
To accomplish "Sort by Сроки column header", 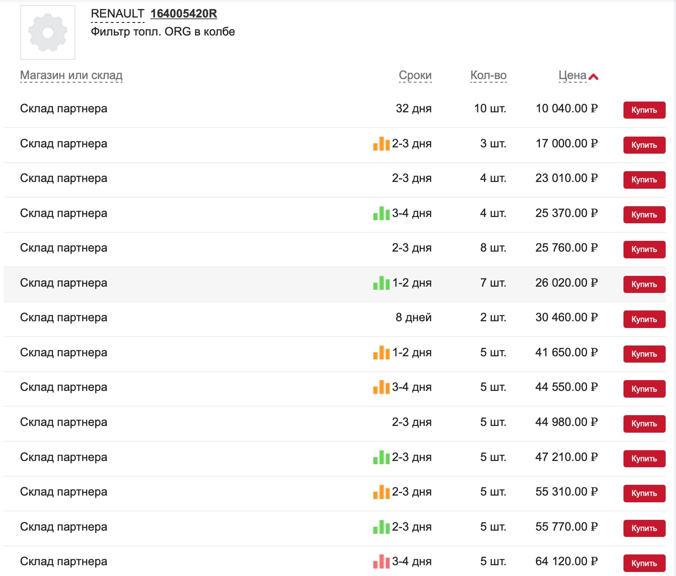I will [x=415, y=75].
